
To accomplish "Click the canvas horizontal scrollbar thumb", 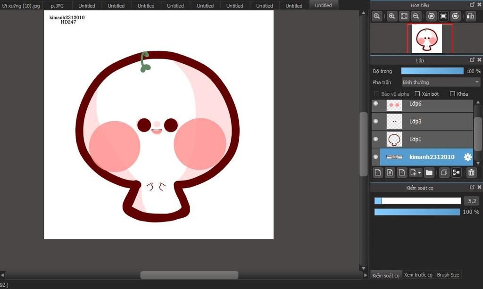I will tap(189, 275).
